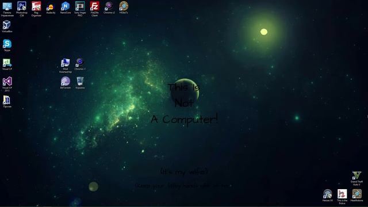Select the Visual C# shortcut with green icon

tap(7, 64)
